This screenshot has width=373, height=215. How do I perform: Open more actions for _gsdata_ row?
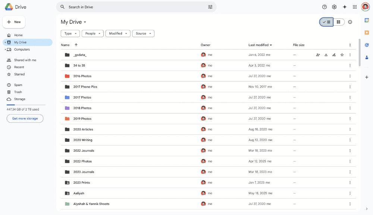(350, 55)
